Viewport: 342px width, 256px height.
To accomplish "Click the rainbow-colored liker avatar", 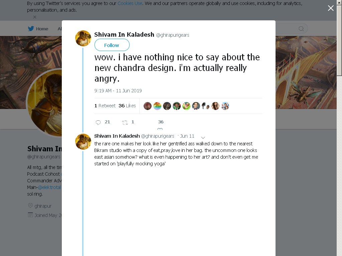I will [157, 106].
